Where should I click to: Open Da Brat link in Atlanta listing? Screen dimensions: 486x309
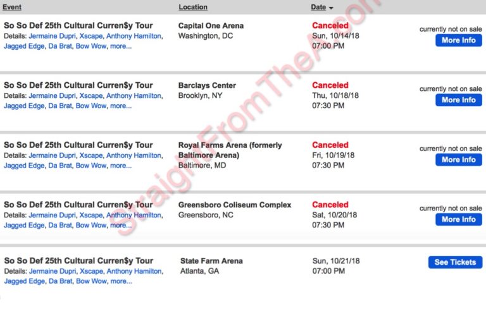pos(59,281)
